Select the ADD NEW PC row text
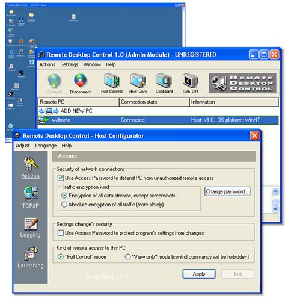The width and height of the screenshot is (285, 298). pos(76,111)
